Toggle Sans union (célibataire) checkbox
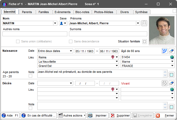177x120 pixels. [18, 41]
